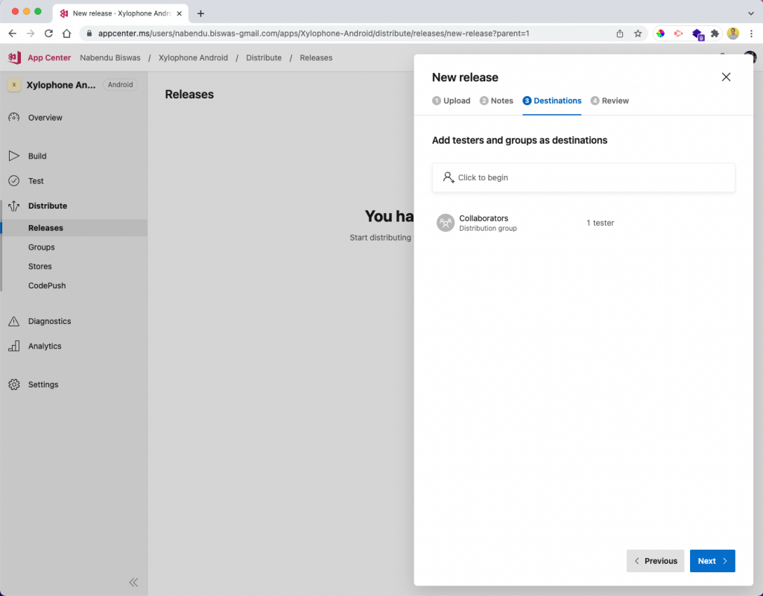The height and width of the screenshot is (596, 763).
Task: Open app Settings from the sidebar
Action: 42,384
